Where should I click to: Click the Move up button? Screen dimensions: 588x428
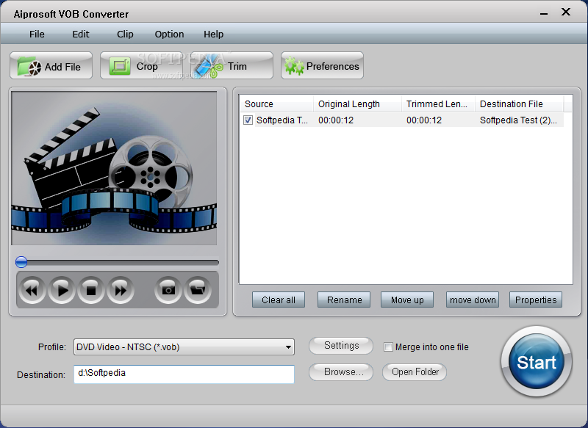(407, 300)
